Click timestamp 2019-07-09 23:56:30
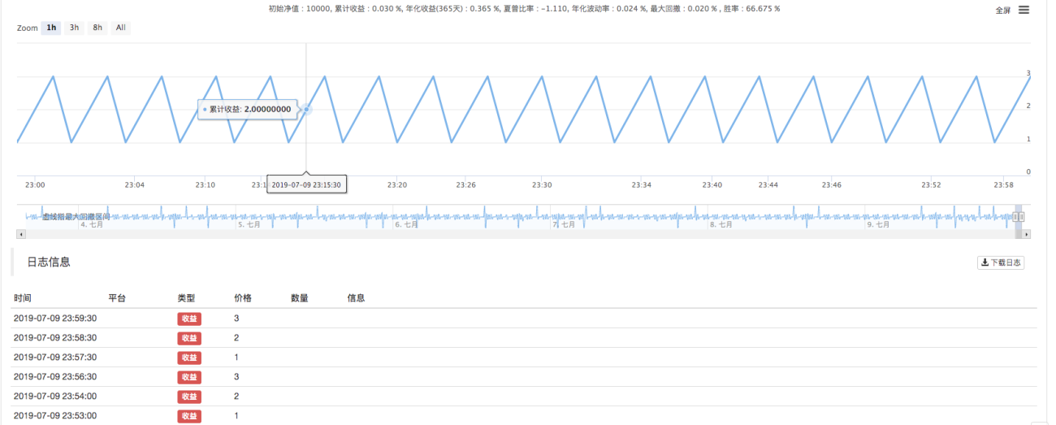This screenshot has width=1056, height=425. 55,377
